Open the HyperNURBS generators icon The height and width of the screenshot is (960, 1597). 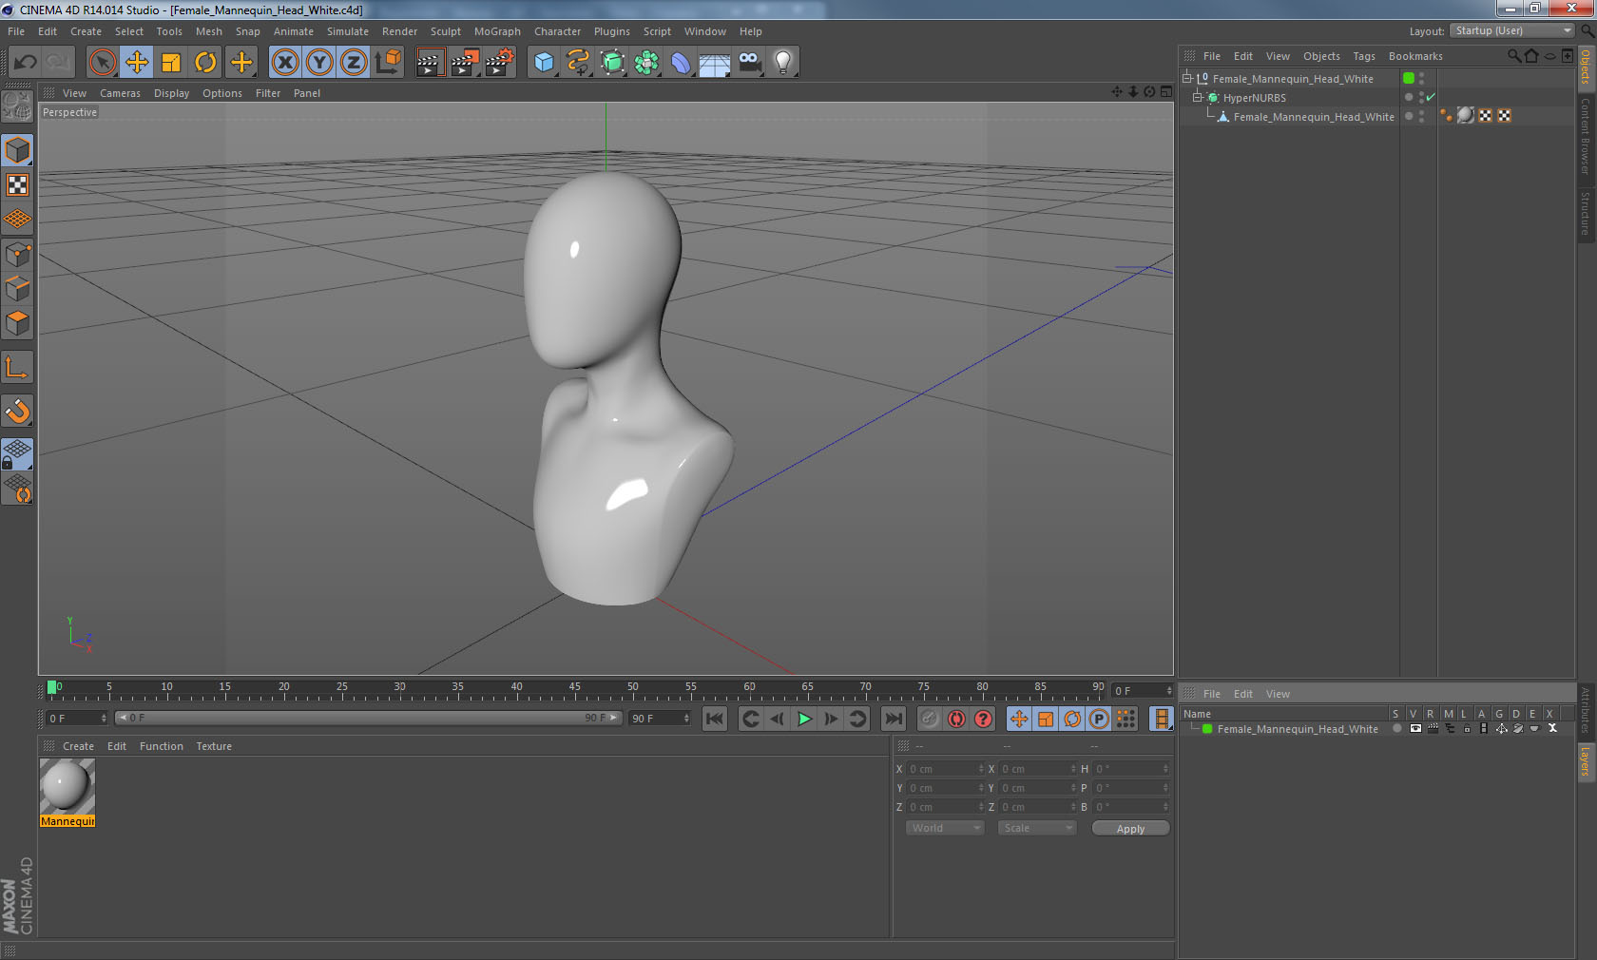tap(613, 63)
